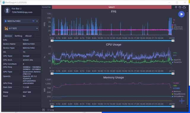This screenshot has width=190, height=113.
Task: Click the WiFi icon in device selector
Action: point(33,21)
